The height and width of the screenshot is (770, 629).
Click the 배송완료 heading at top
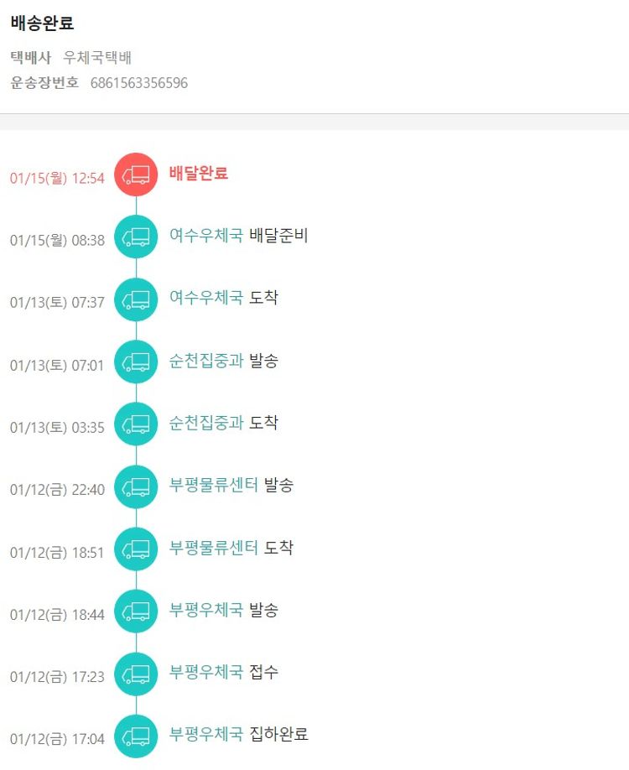click(42, 23)
